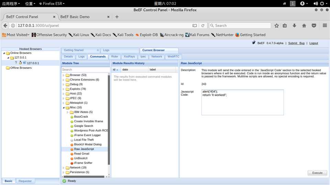Sort results by the id column header
The width and height of the screenshot is (330, 185).
click(116, 70)
